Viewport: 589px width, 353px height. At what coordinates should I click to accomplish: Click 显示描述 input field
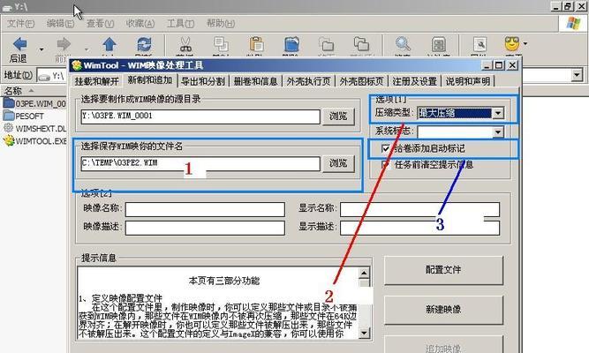click(420, 228)
